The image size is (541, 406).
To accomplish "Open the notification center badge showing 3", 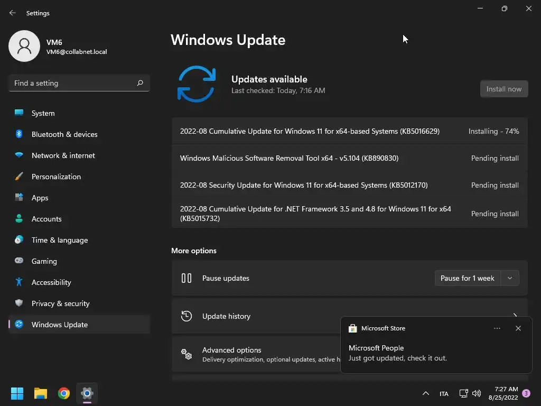I will 526,393.
